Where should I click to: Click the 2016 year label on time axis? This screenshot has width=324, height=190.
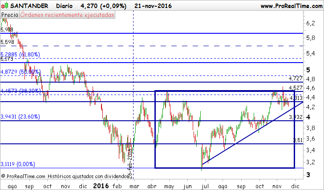point(101,186)
